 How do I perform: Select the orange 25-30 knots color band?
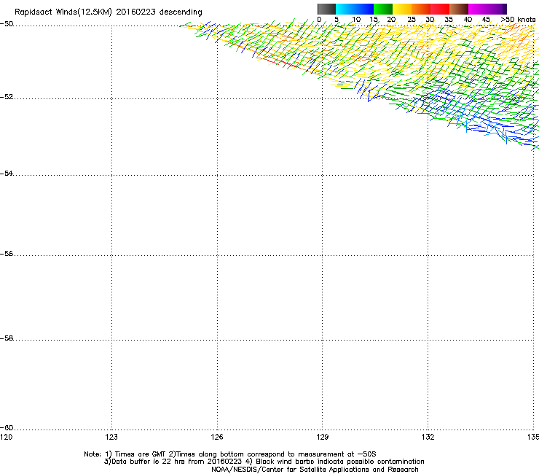pos(421,9)
